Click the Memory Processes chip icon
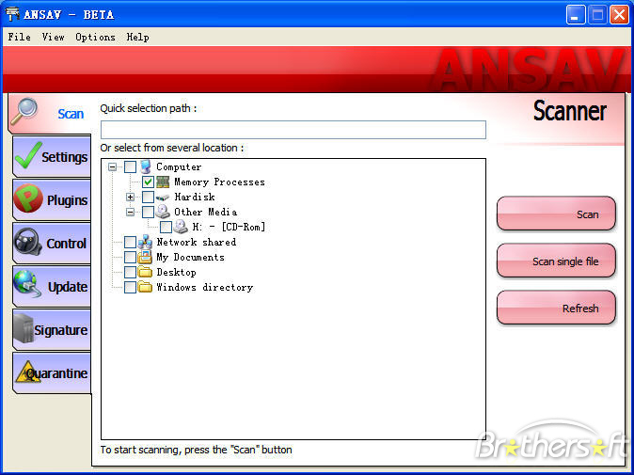 click(x=163, y=182)
